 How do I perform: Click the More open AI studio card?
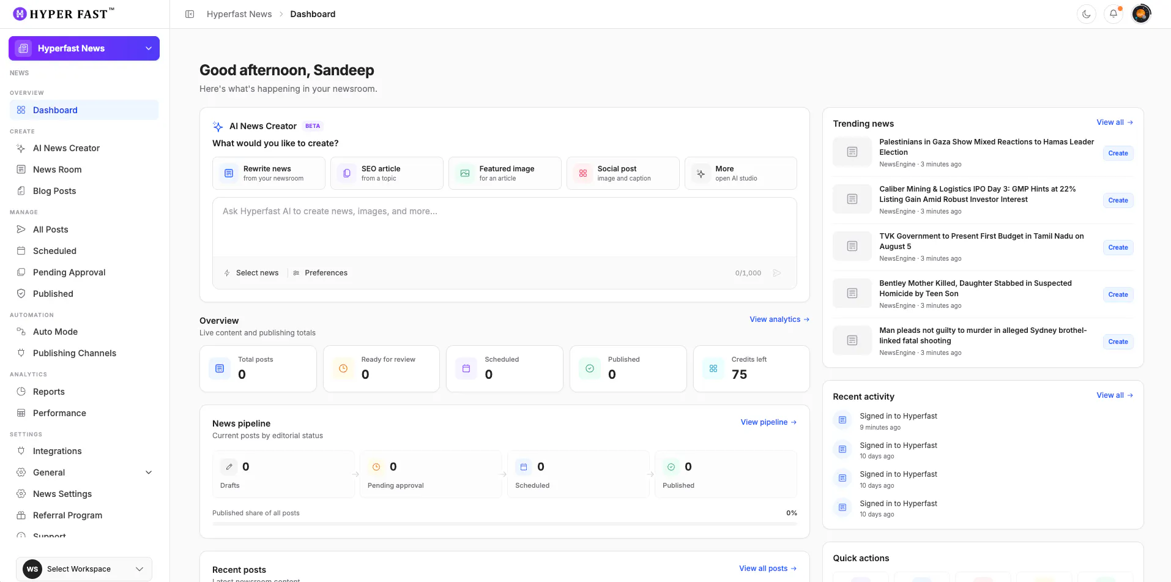pyautogui.click(x=740, y=173)
